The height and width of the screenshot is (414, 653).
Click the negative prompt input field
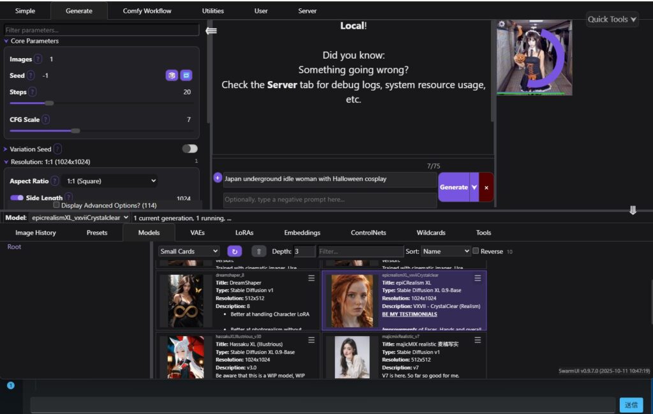[x=330, y=200]
